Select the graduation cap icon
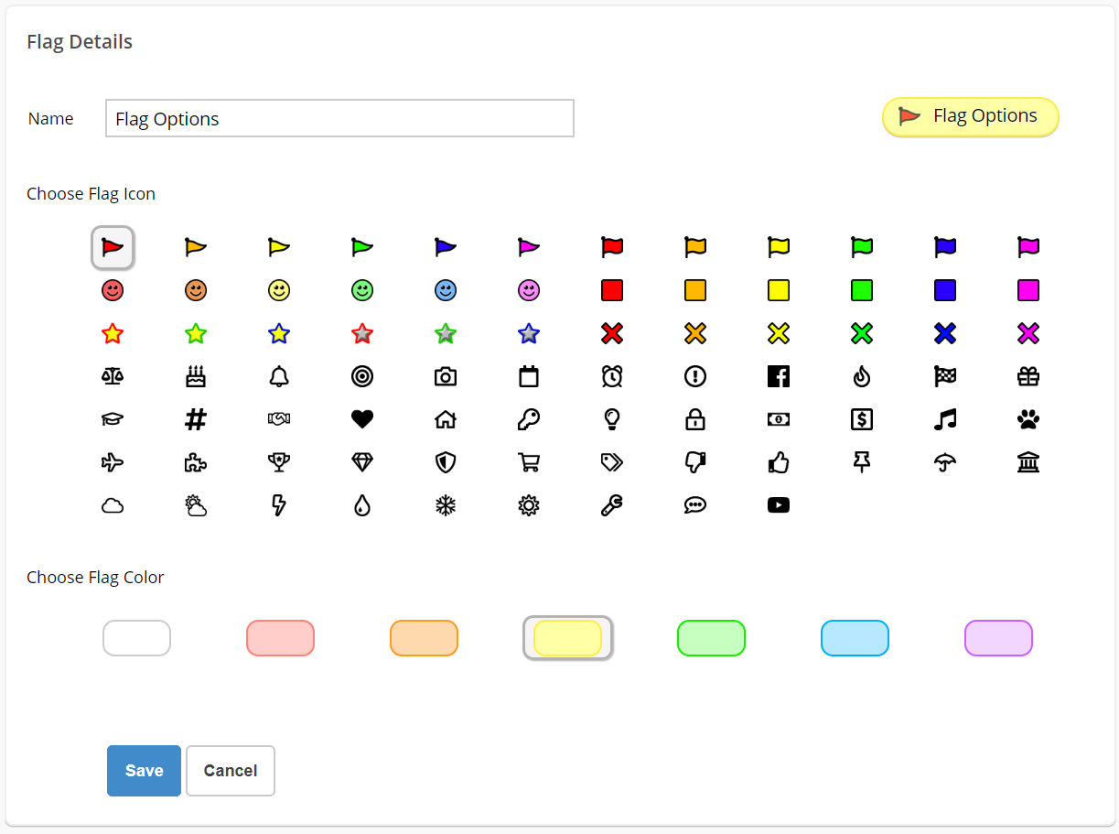1119x834 pixels. tap(113, 419)
